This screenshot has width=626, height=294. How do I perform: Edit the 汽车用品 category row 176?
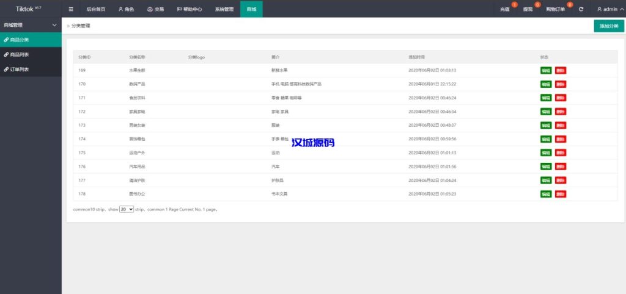[546, 167]
